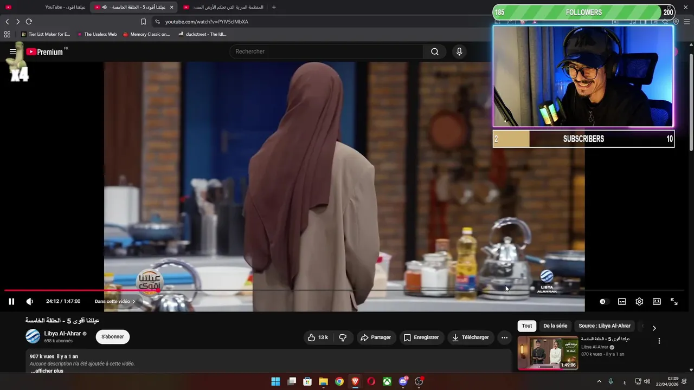Pause the video with the pause button

(x=11, y=302)
